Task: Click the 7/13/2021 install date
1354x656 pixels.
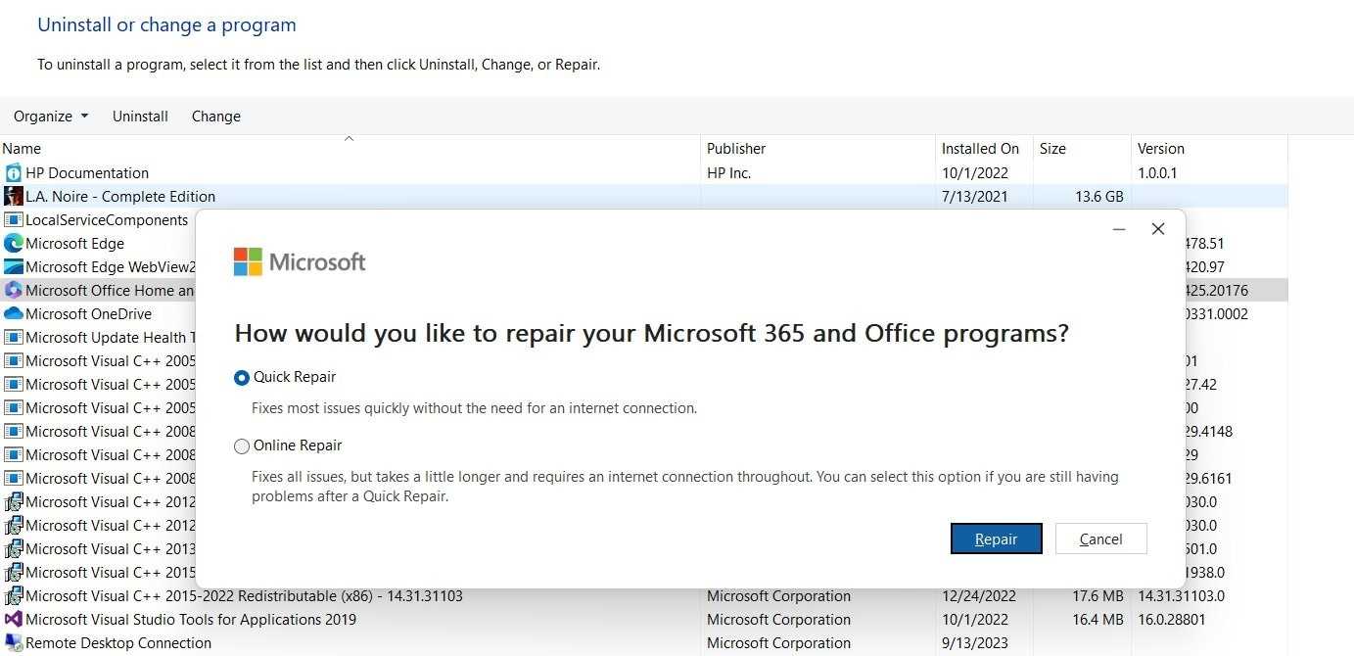Action: pyautogui.click(x=975, y=197)
